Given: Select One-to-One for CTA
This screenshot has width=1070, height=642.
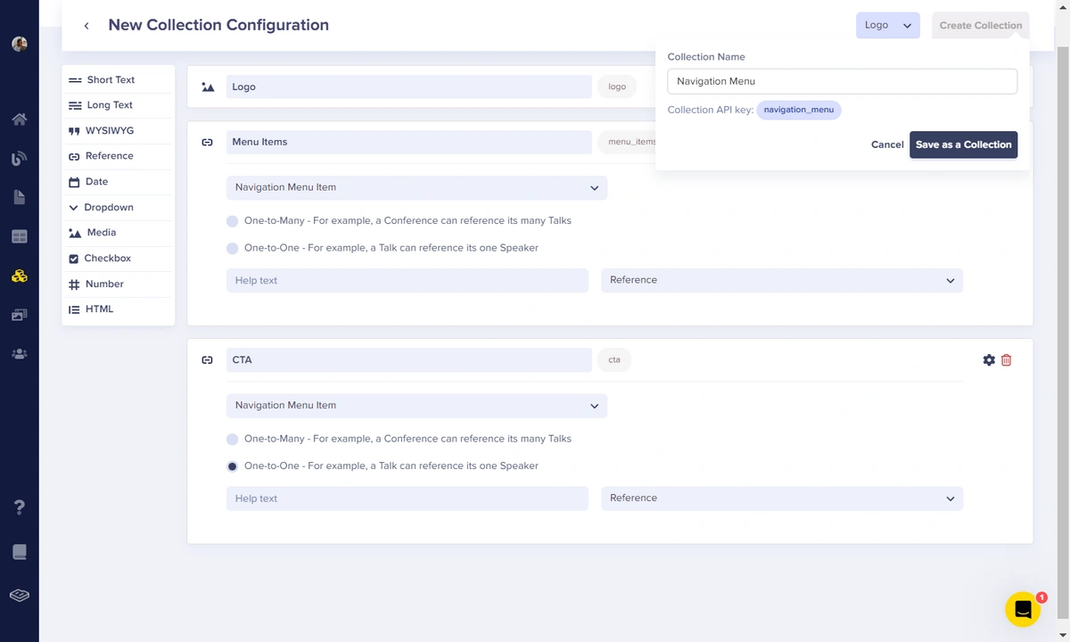Looking at the screenshot, I should tap(233, 466).
